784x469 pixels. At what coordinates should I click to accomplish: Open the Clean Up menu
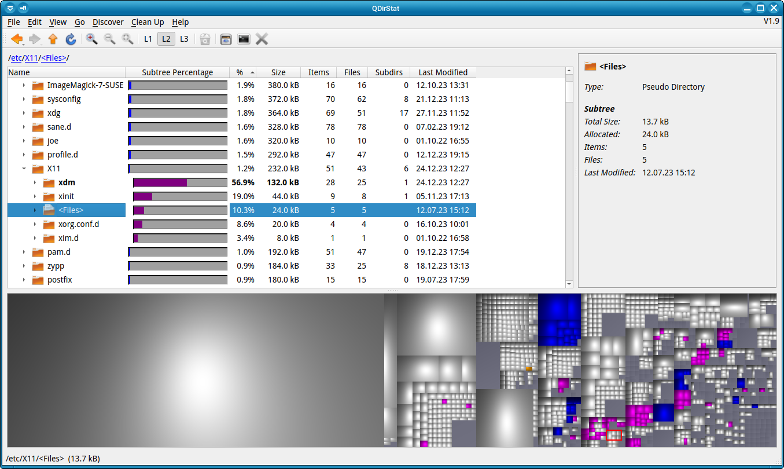[x=148, y=22]
